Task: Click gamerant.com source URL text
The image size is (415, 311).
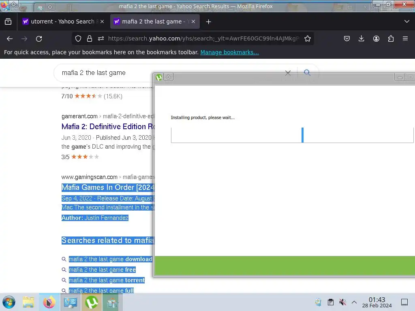Action: pyautogui.click(x=79, y=116)
